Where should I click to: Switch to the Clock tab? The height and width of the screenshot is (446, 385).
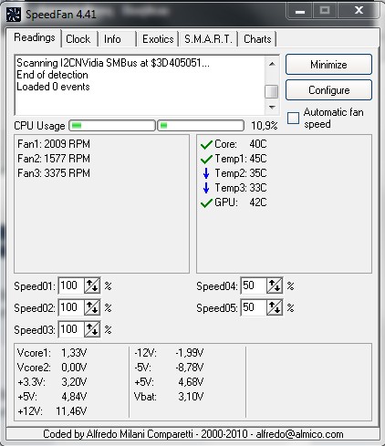point(78,39)
